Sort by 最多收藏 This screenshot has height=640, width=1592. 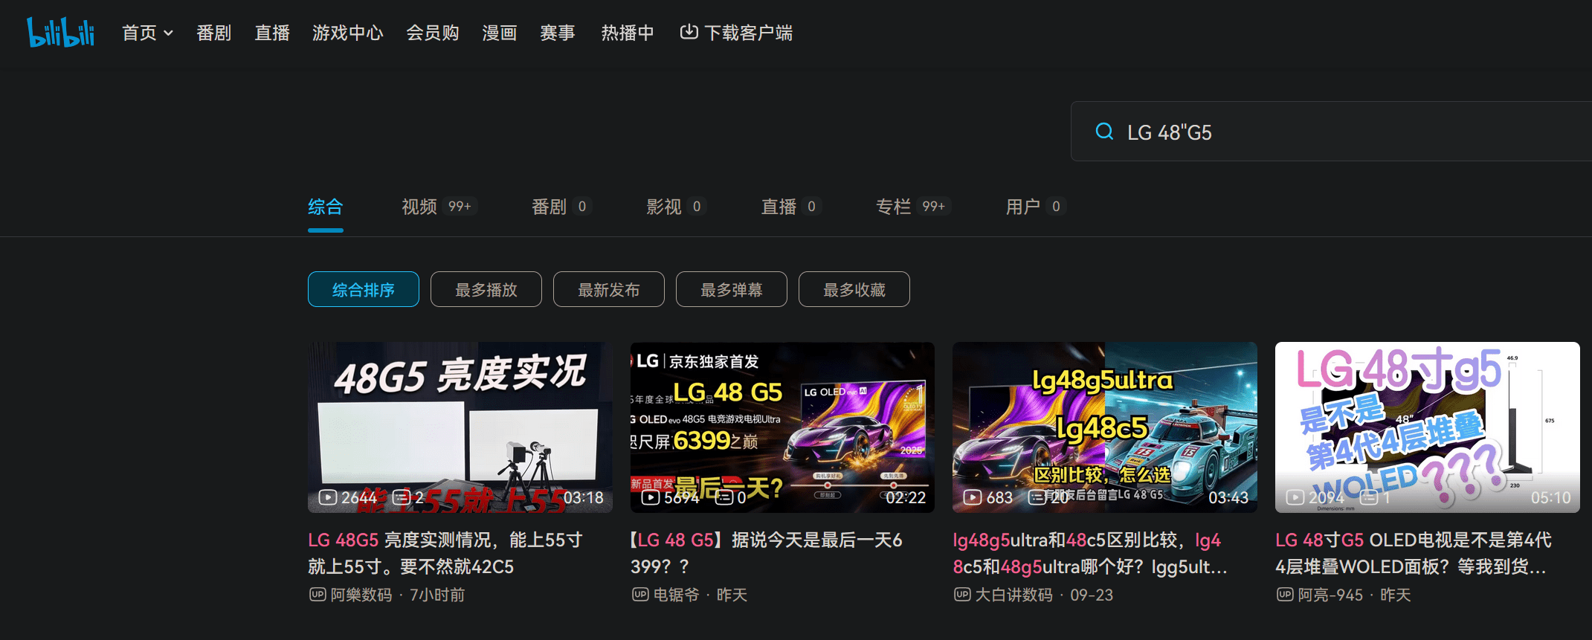854,289
